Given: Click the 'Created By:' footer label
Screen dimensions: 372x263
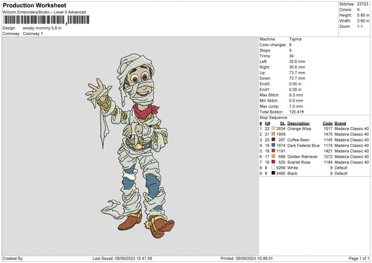Looking at the screenshot, I should click(13, 258).
